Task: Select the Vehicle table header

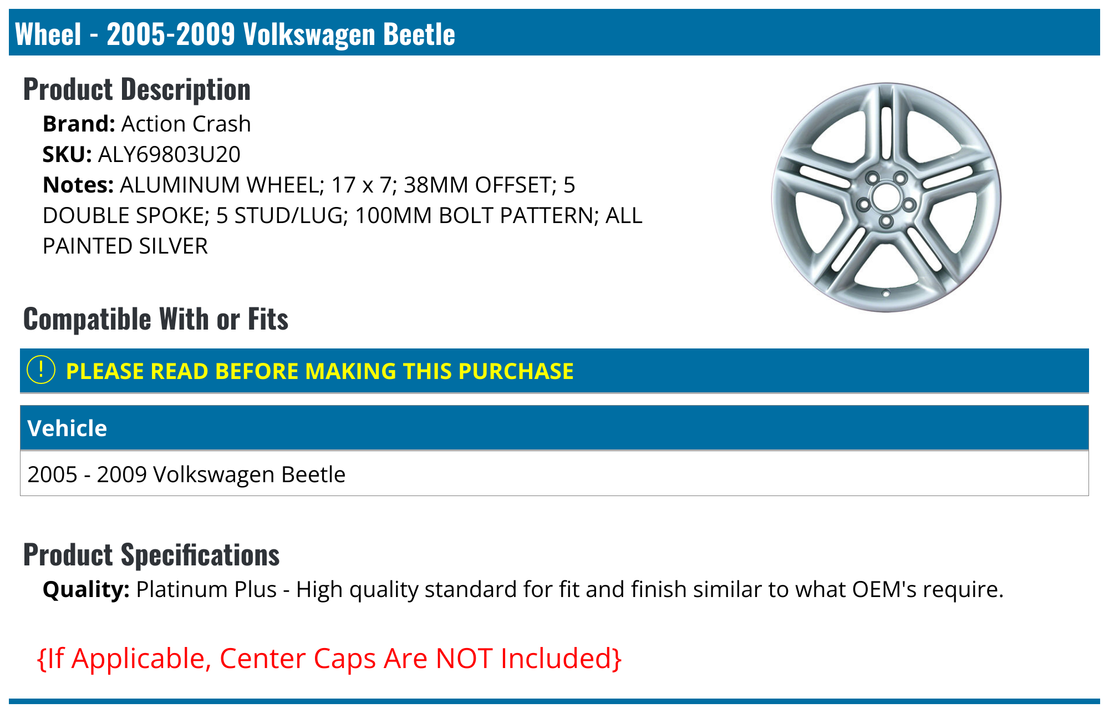Action: pos(67,428)
